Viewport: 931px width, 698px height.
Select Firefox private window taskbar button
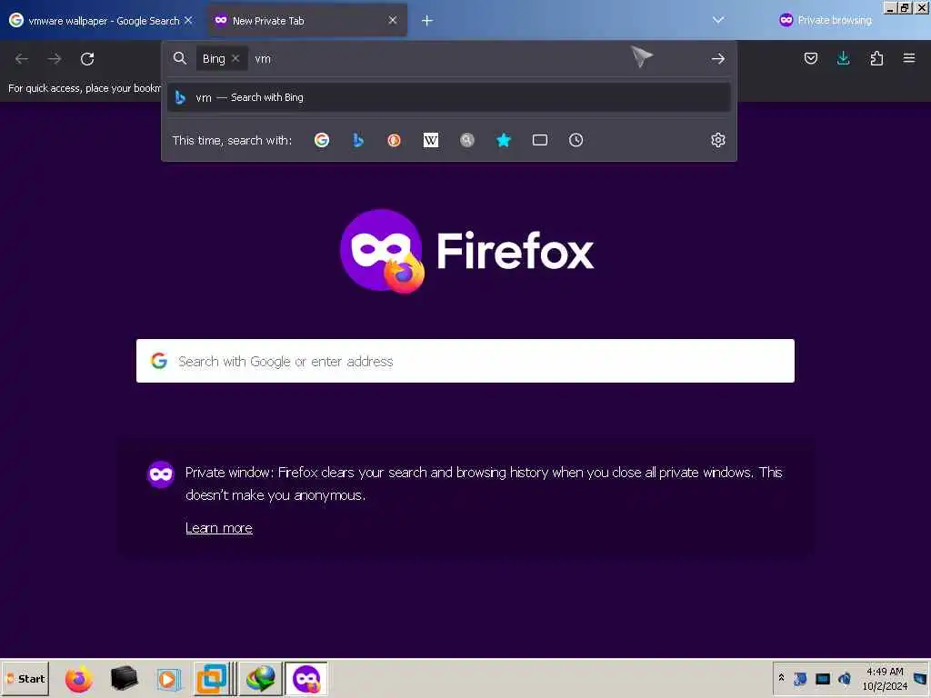pyautogui.click(x=306, y=678)
